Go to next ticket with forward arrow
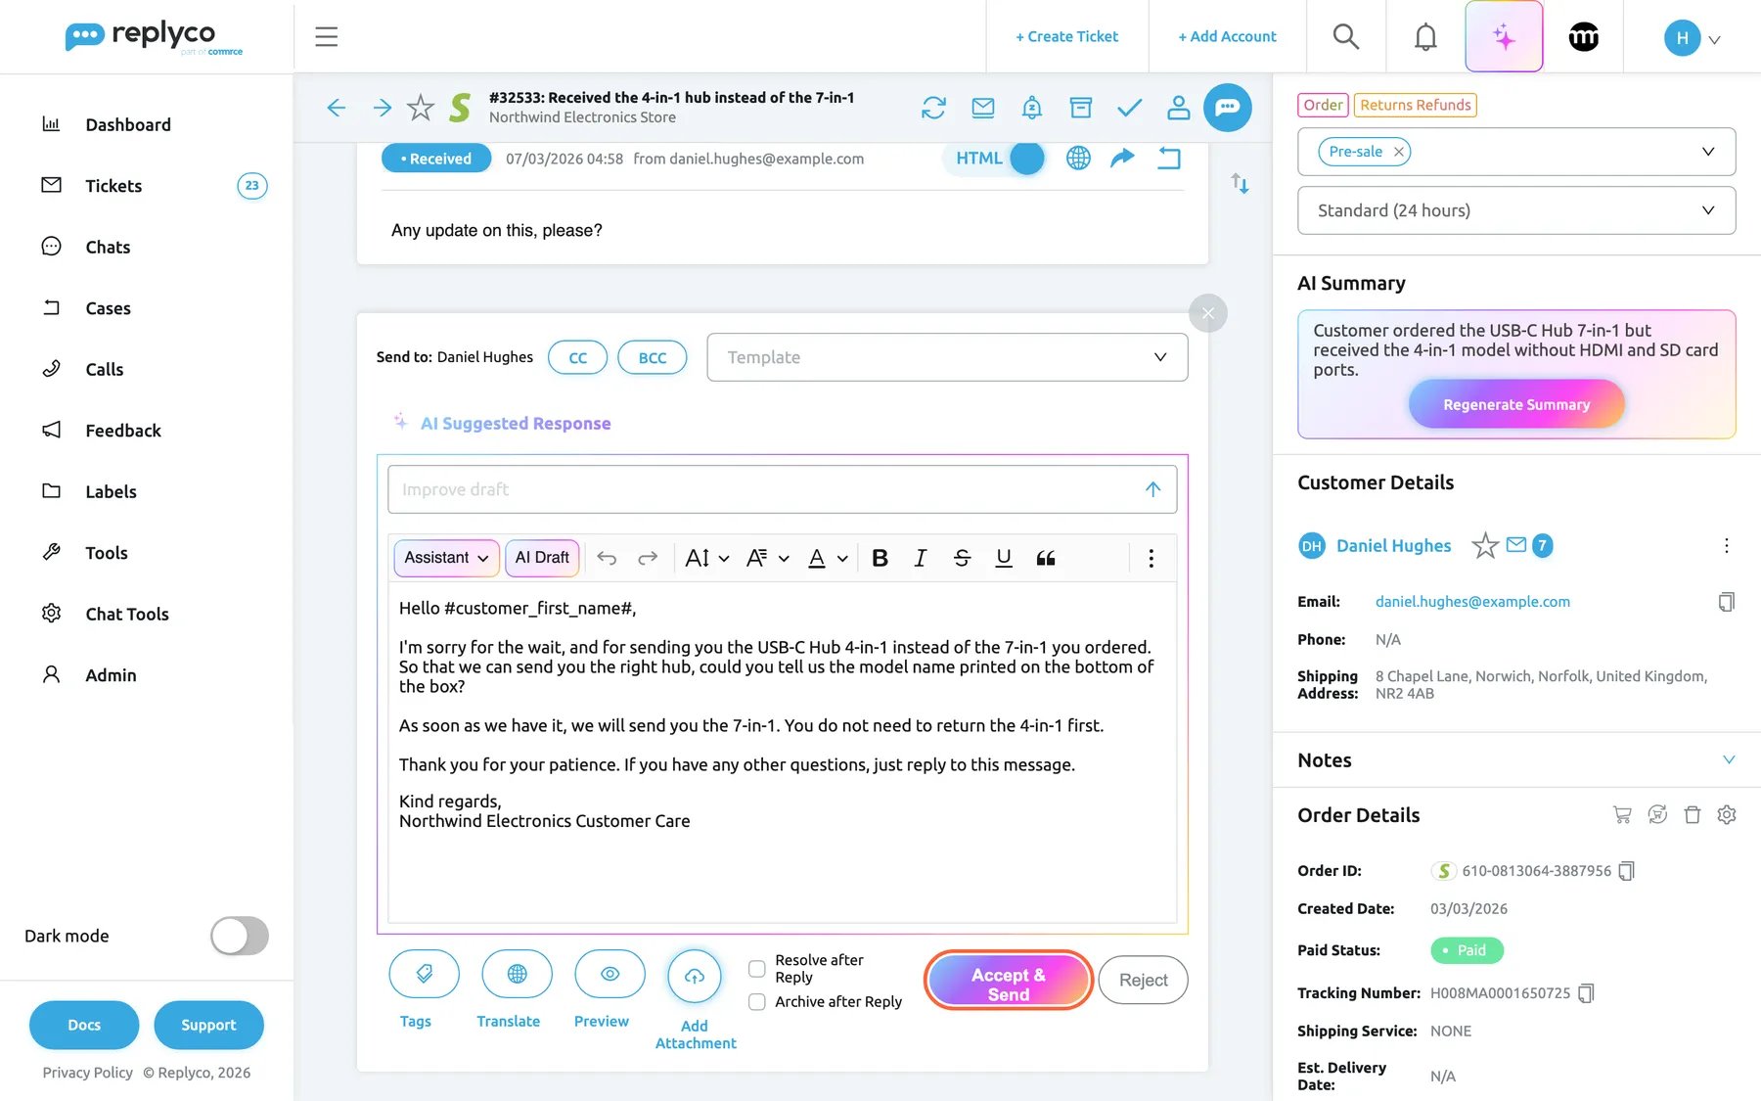1761x1101 pixels. (383, 108)
